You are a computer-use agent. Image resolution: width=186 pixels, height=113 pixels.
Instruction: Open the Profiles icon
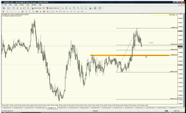pos(8,8)
